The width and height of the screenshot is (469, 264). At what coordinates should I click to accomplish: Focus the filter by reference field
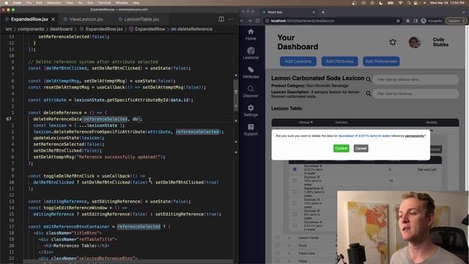[x=416, y=94]
